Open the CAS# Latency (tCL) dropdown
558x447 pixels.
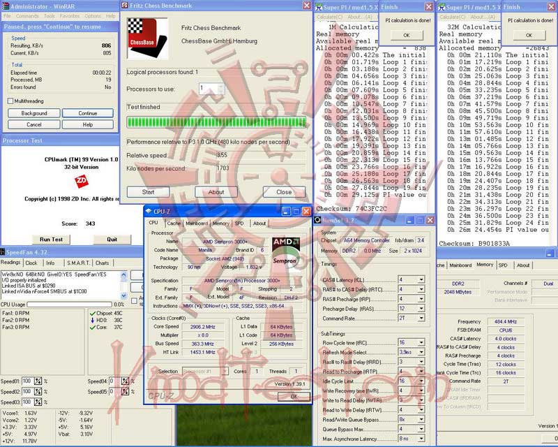[x=421, y=279]
